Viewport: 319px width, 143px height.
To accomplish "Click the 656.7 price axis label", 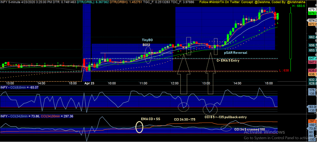I will pyautogui.click(x=313, y=45).
